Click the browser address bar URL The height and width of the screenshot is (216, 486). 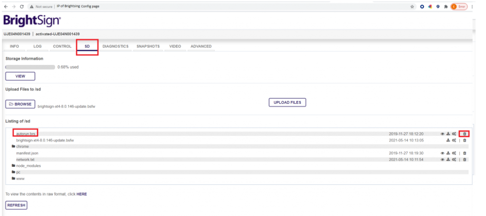click(78, 6)
